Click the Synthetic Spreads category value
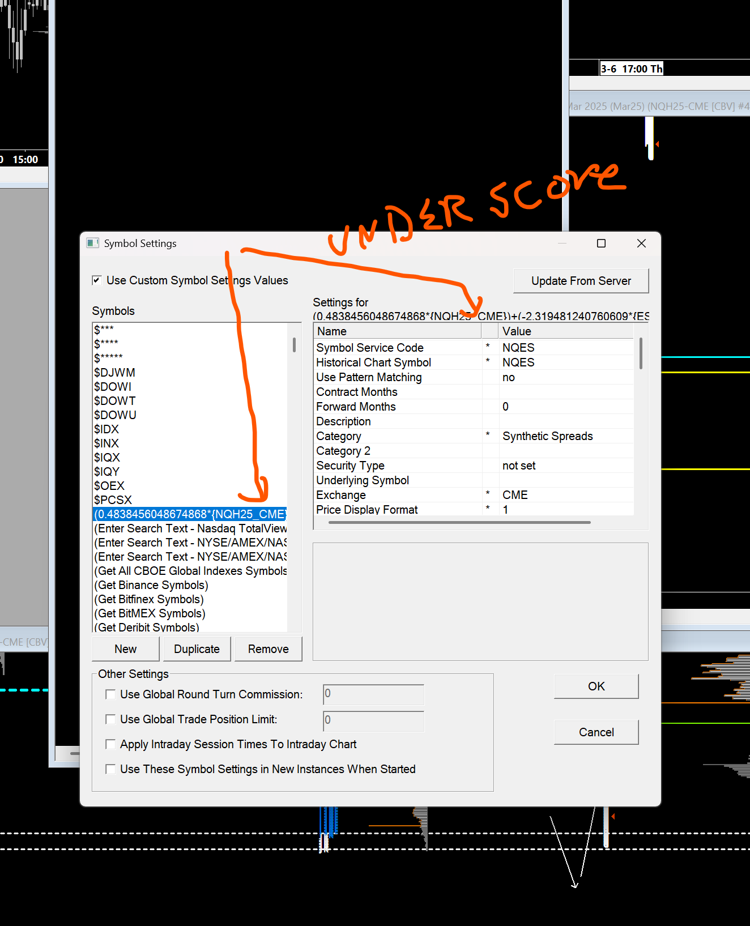The image size is (750, 926). point(548,436)
